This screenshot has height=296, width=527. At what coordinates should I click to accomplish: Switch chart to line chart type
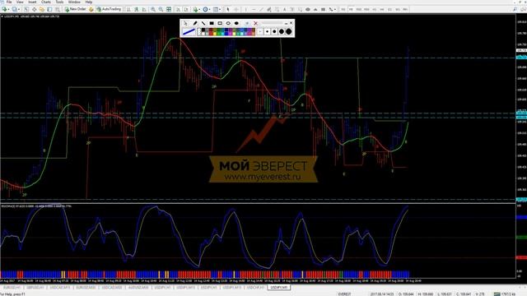(144, 9)
